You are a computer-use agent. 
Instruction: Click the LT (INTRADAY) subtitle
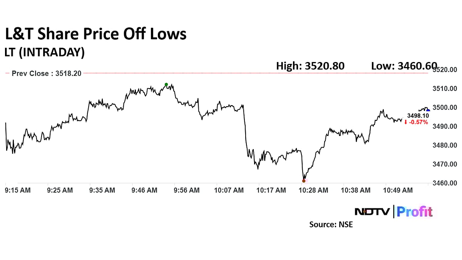(x=45, y=52)
